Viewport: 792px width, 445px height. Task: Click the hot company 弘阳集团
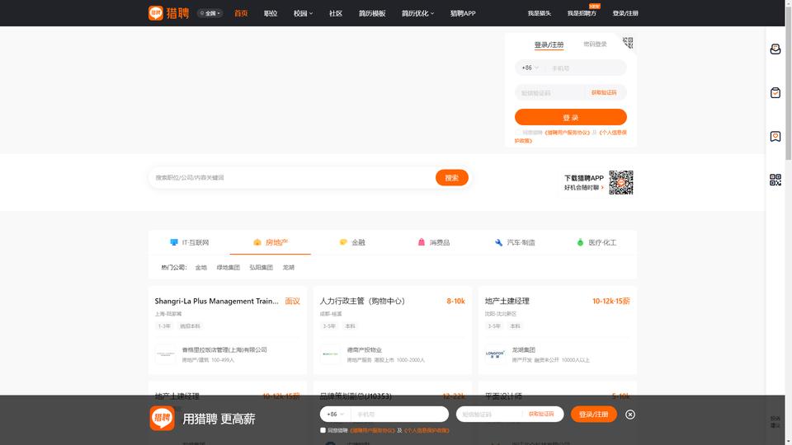tap(262, 267)
